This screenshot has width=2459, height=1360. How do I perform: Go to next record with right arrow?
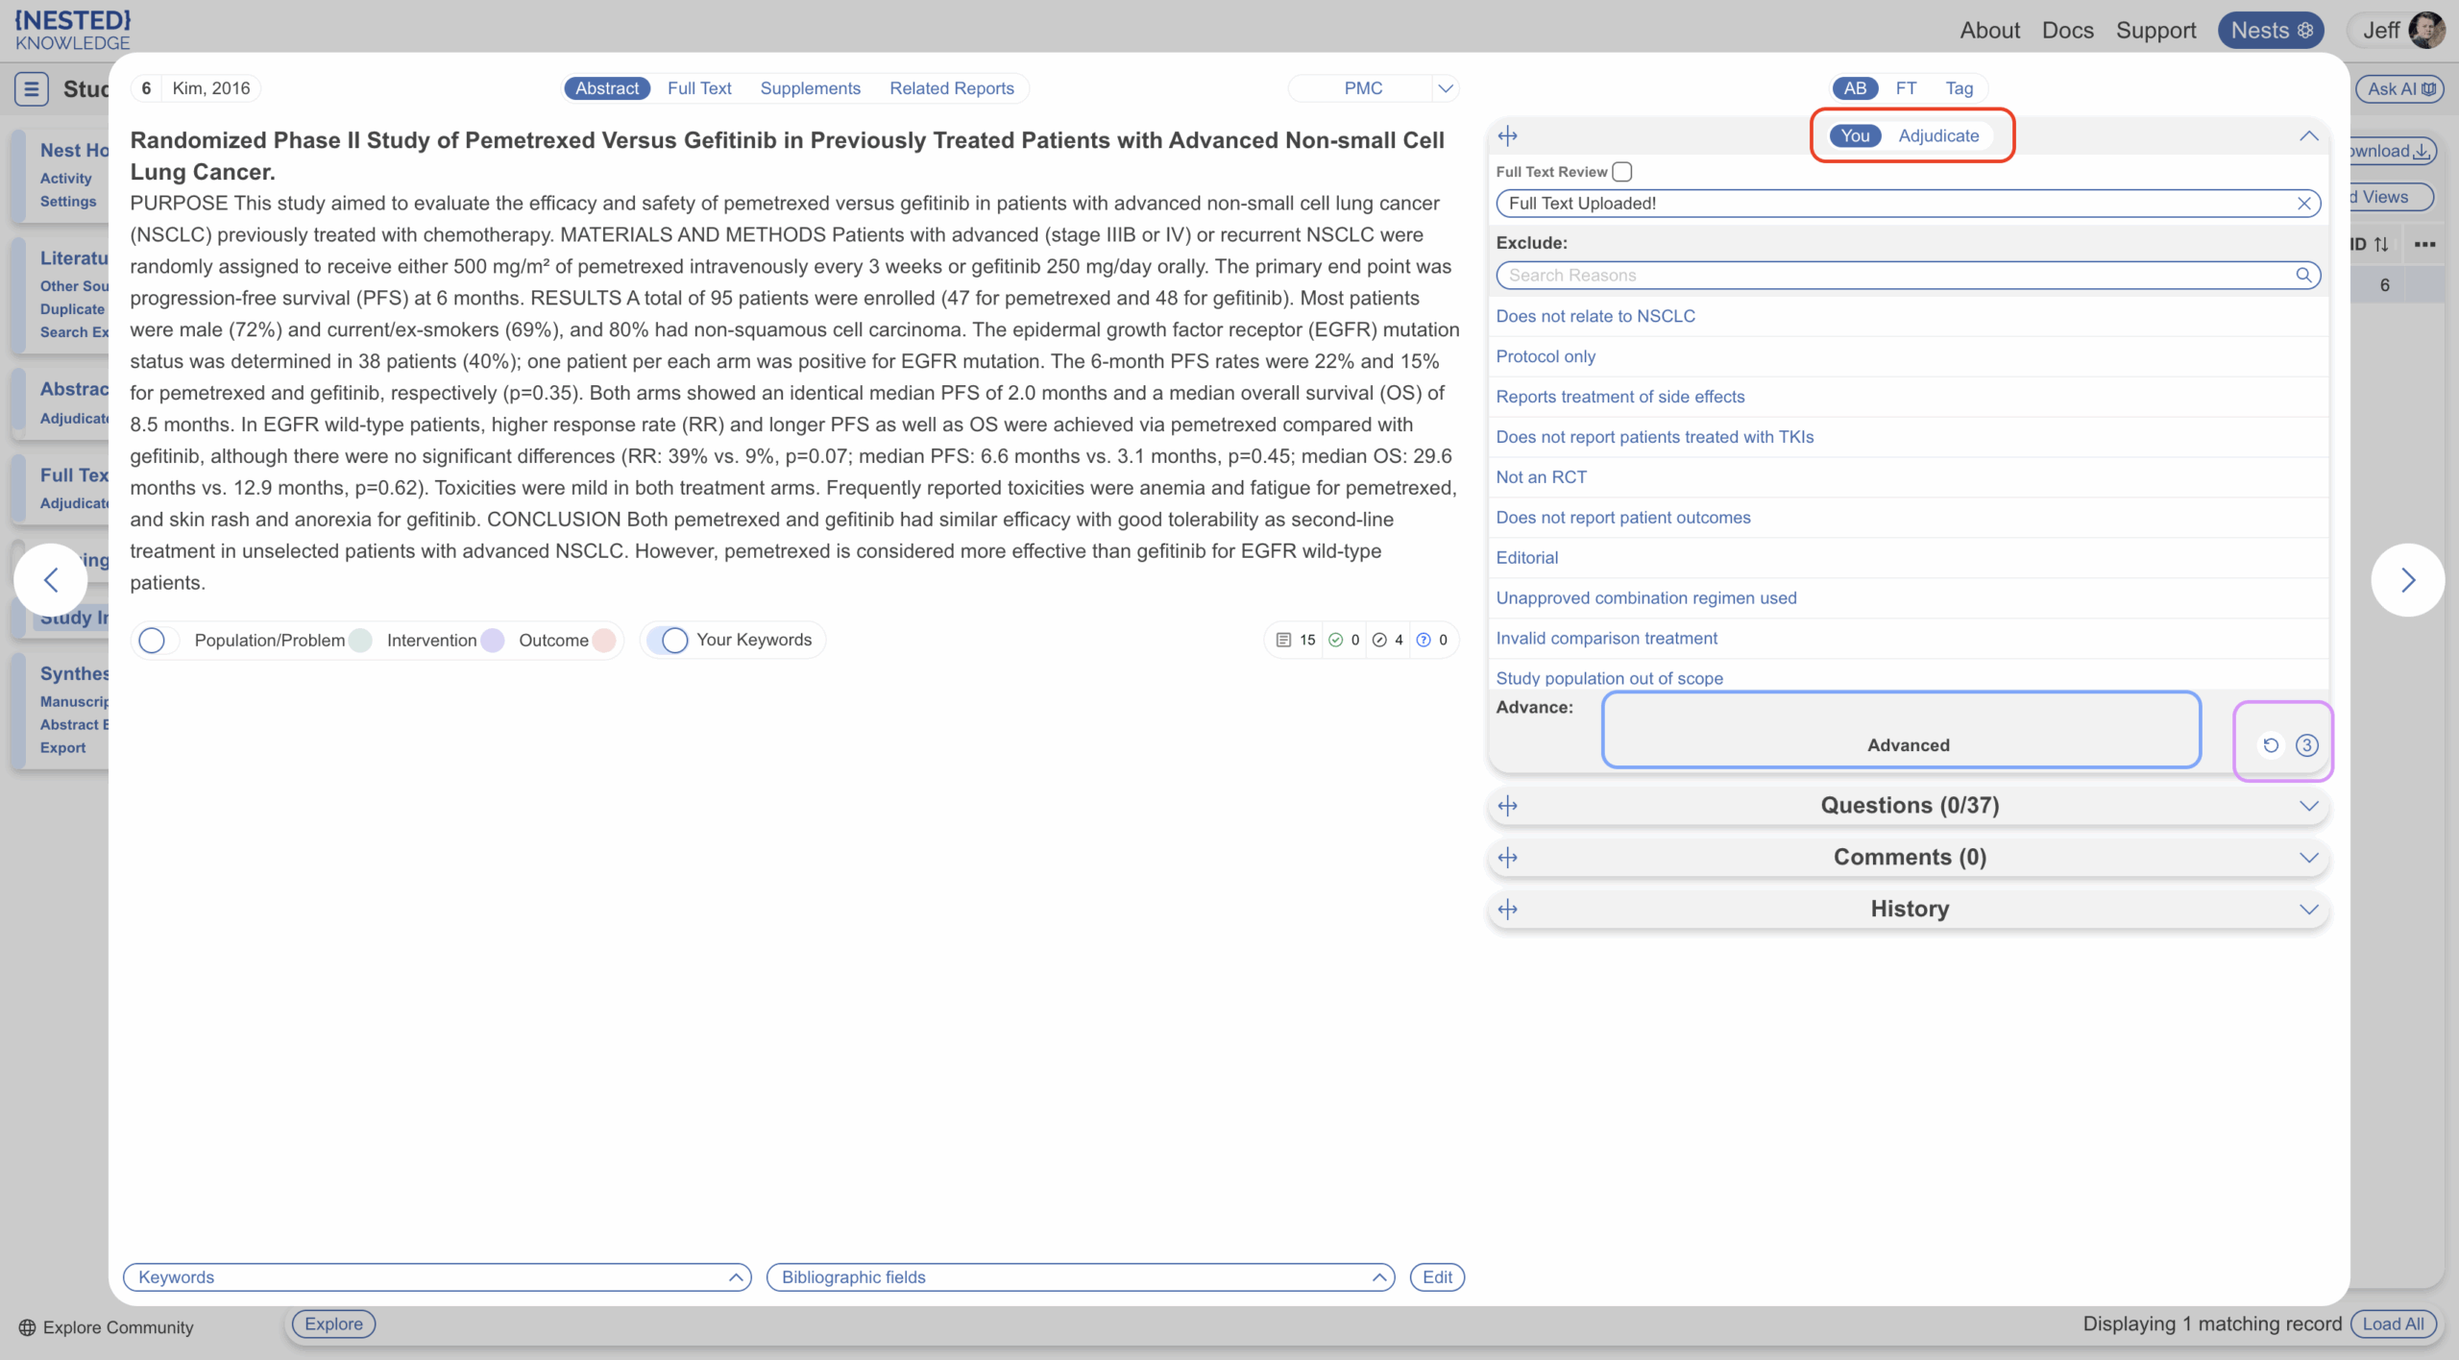tap(2407, 580)
